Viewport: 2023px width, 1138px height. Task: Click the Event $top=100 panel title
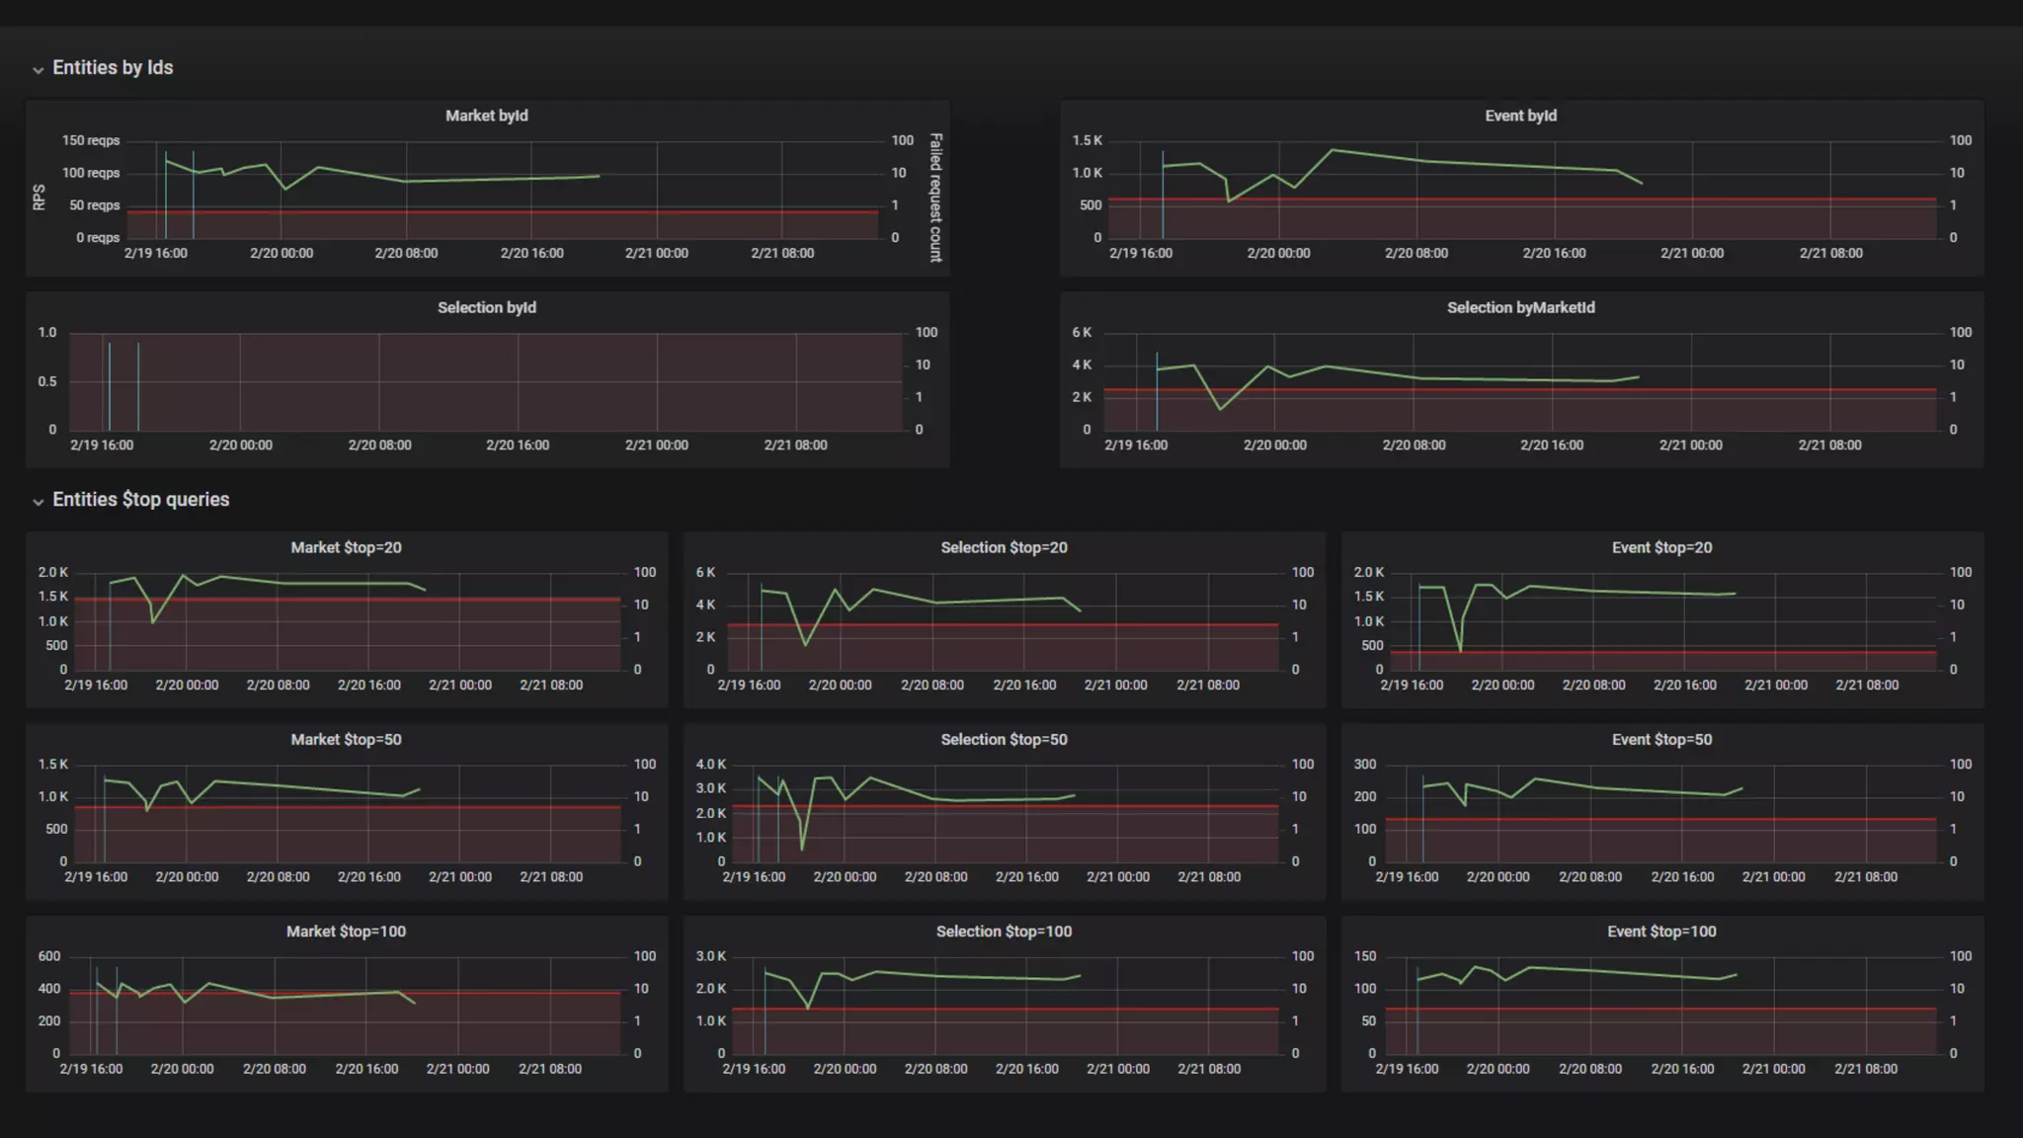point(1661,932)
